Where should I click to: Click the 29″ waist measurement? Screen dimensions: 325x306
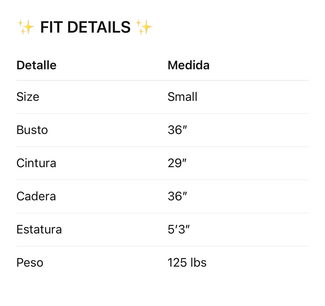[x=177, y=163]
